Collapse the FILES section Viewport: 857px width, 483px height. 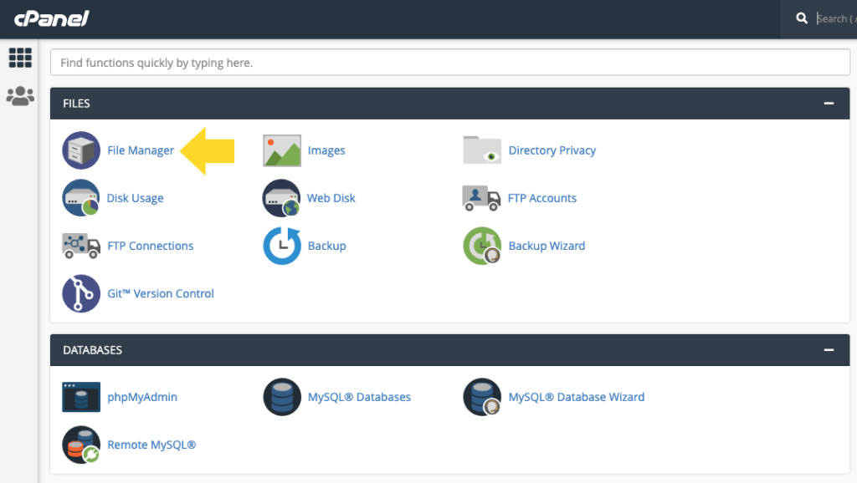[829, 103]
